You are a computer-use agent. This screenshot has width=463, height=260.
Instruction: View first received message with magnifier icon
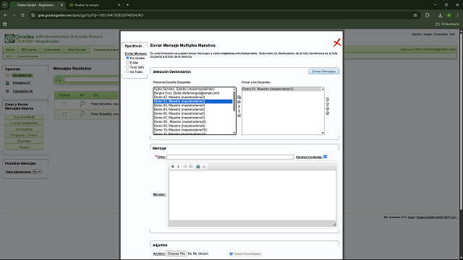point(82,104)
